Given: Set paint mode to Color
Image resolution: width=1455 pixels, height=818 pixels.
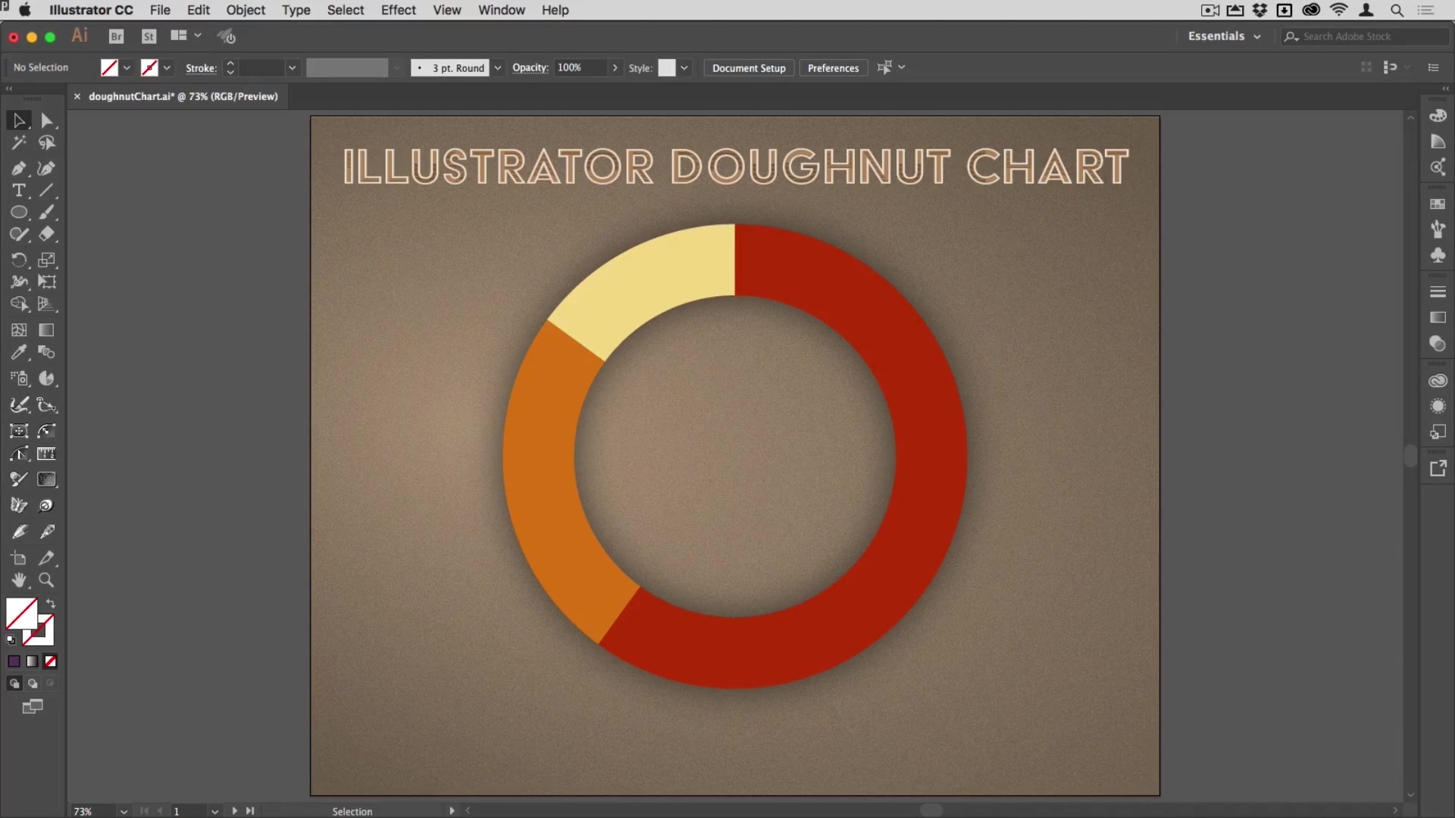Looking at the screenshot, I should pyautogui.click(x=14, y=661).
